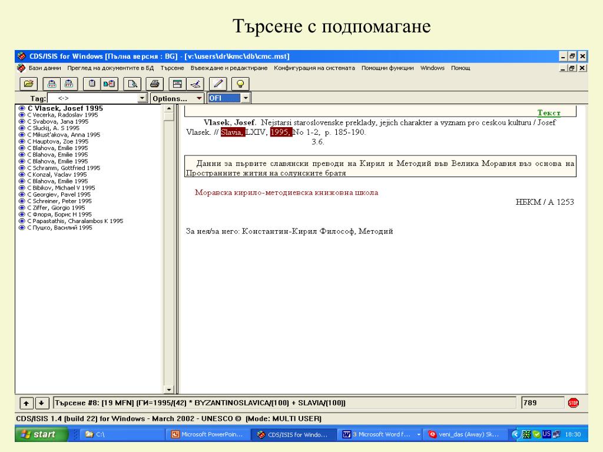Select record Georgiev, Pavel 1995
This screenshot has width=603, height=452.
pyautogui.click(x=59, y=194)
